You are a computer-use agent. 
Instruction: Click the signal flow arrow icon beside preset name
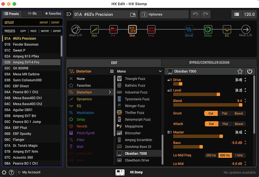(x=69, y=14)
